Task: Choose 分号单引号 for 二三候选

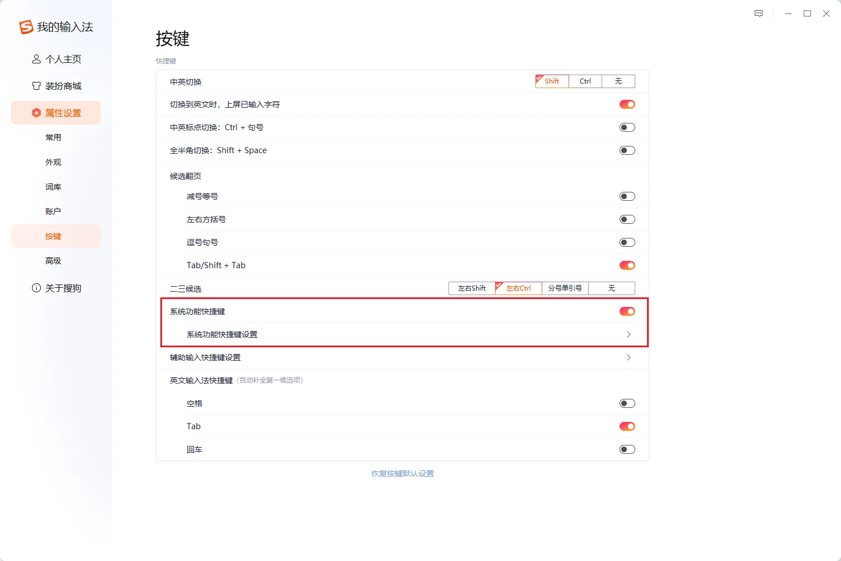Action: coord(564,288)
